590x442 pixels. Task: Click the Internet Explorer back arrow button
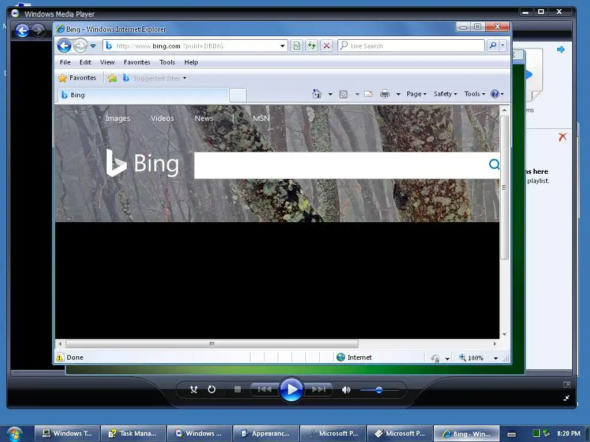pyautogui.click(x=65, y=46)
